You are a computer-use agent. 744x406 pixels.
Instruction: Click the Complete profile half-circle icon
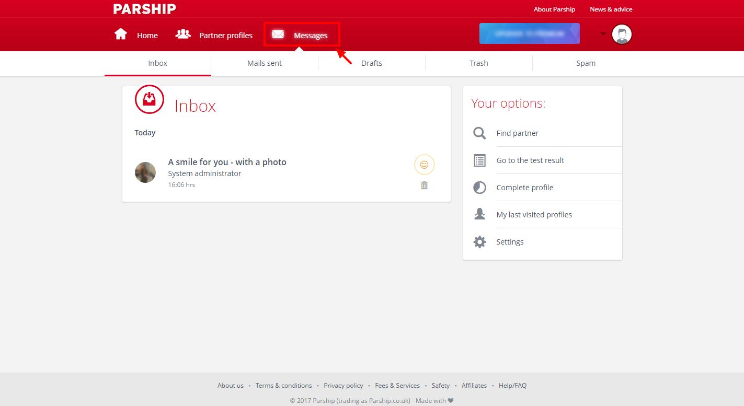point(479,188)
